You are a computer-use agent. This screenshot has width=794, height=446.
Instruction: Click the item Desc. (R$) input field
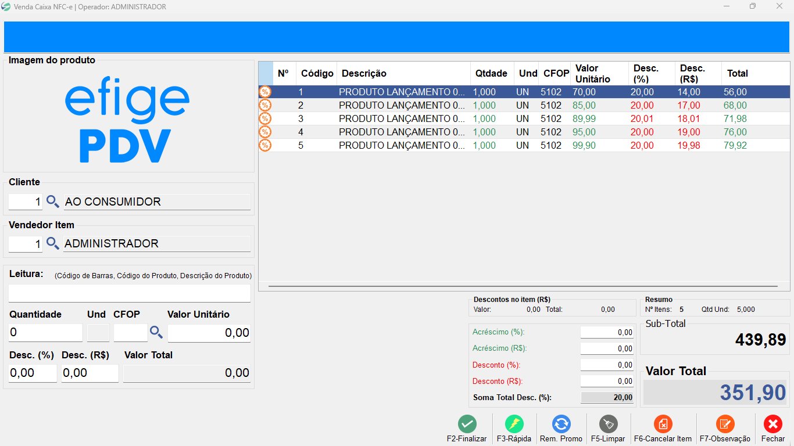point(90,373)
